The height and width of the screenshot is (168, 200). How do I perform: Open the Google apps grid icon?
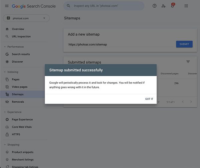click(186, 6)
